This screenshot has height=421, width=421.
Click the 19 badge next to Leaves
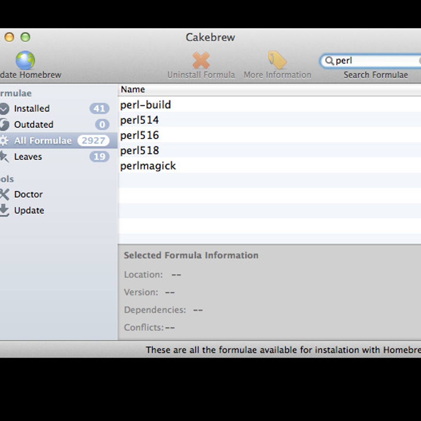click(x=99, y=156)
